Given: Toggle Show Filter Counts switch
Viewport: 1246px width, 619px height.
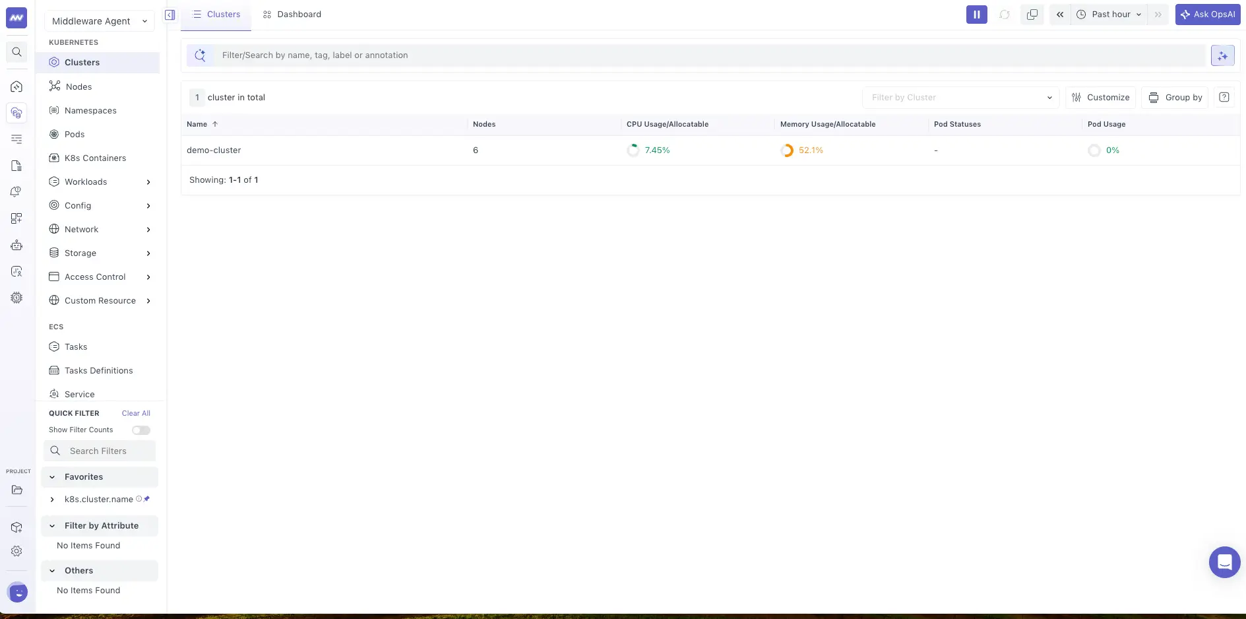Looking at the screenshot, I should pos(141,430).
